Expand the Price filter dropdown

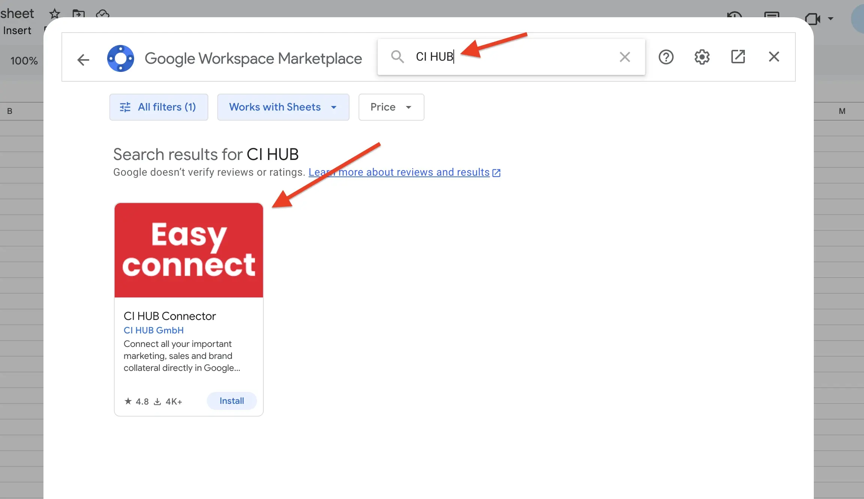391,107
